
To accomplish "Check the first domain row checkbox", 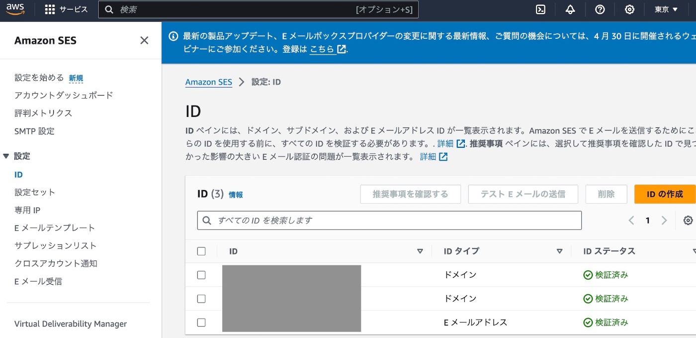I will [201, 275].
